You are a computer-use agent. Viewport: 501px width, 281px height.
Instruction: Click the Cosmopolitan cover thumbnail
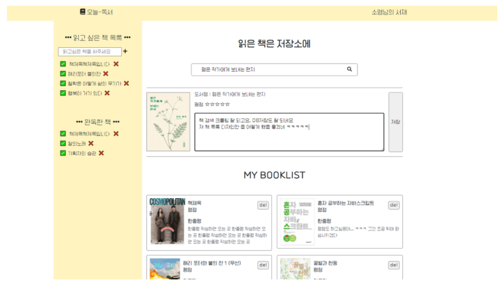coord(167,221)
